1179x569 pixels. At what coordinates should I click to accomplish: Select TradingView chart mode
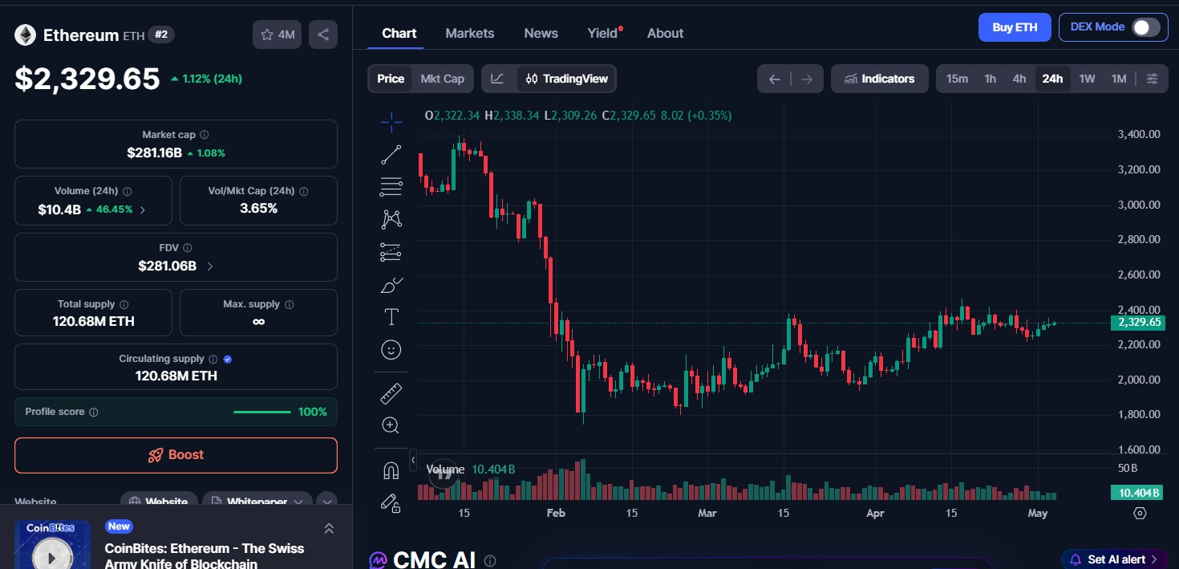[567, 79]
